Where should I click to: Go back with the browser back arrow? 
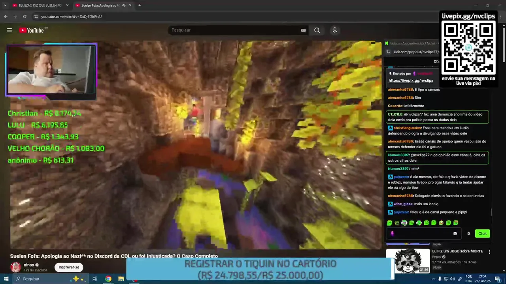click(6, 17)
